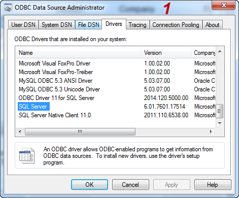Viewport: 239px width, 198px height.
Task: Open Help for this dialog
Action: coord(213,185)
